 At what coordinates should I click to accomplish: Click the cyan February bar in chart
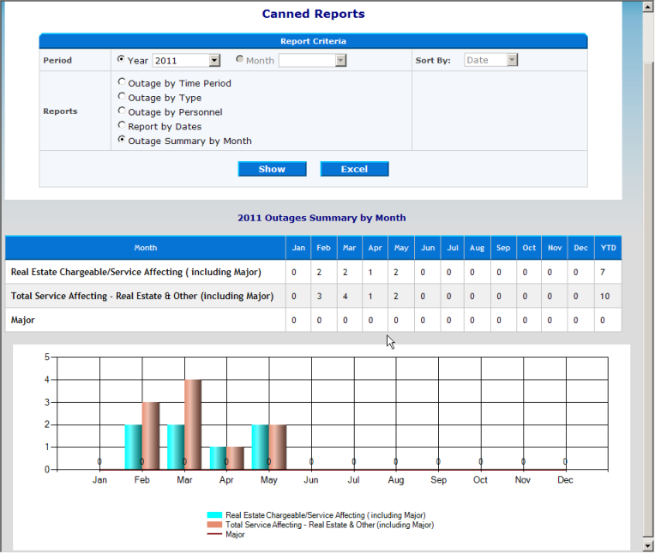click(x=133, y=448)
